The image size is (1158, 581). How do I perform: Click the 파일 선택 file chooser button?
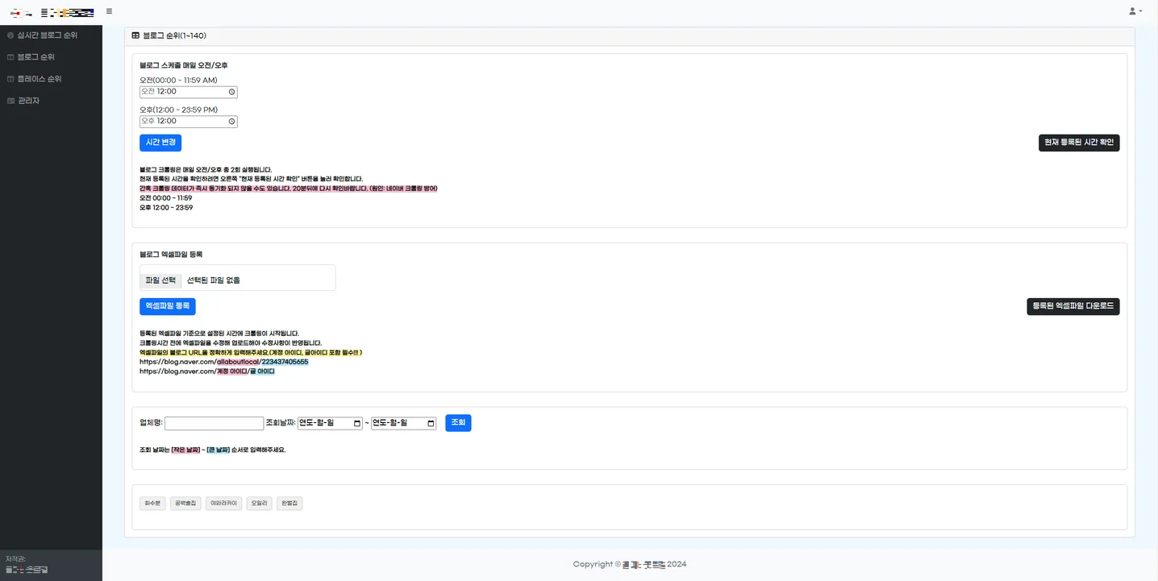tap(160, 280)
